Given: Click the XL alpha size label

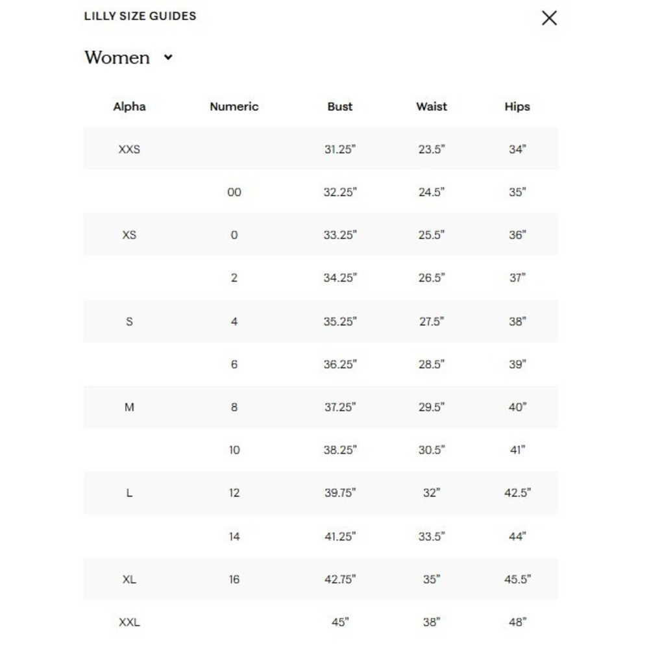Looking at the screenshot, I should pos(129,580).
